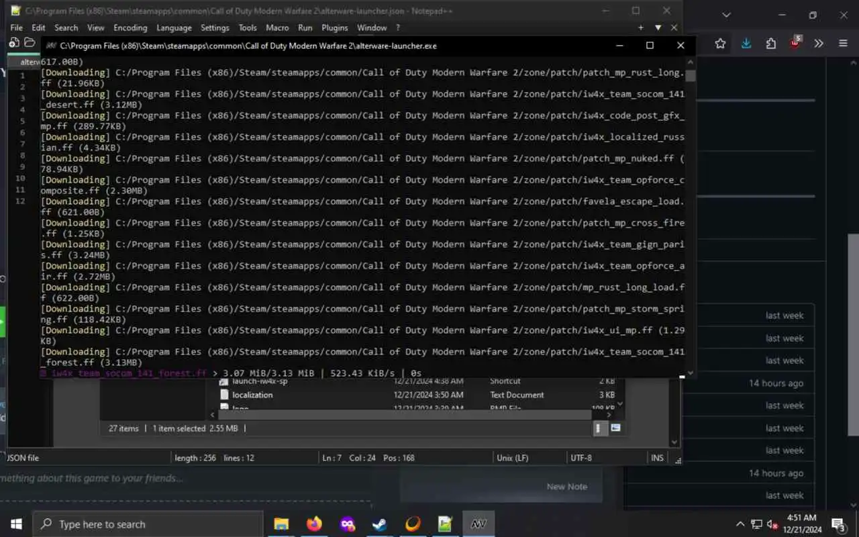Click the New file icon in Notepad++ toolbar

tap(14, 43)
